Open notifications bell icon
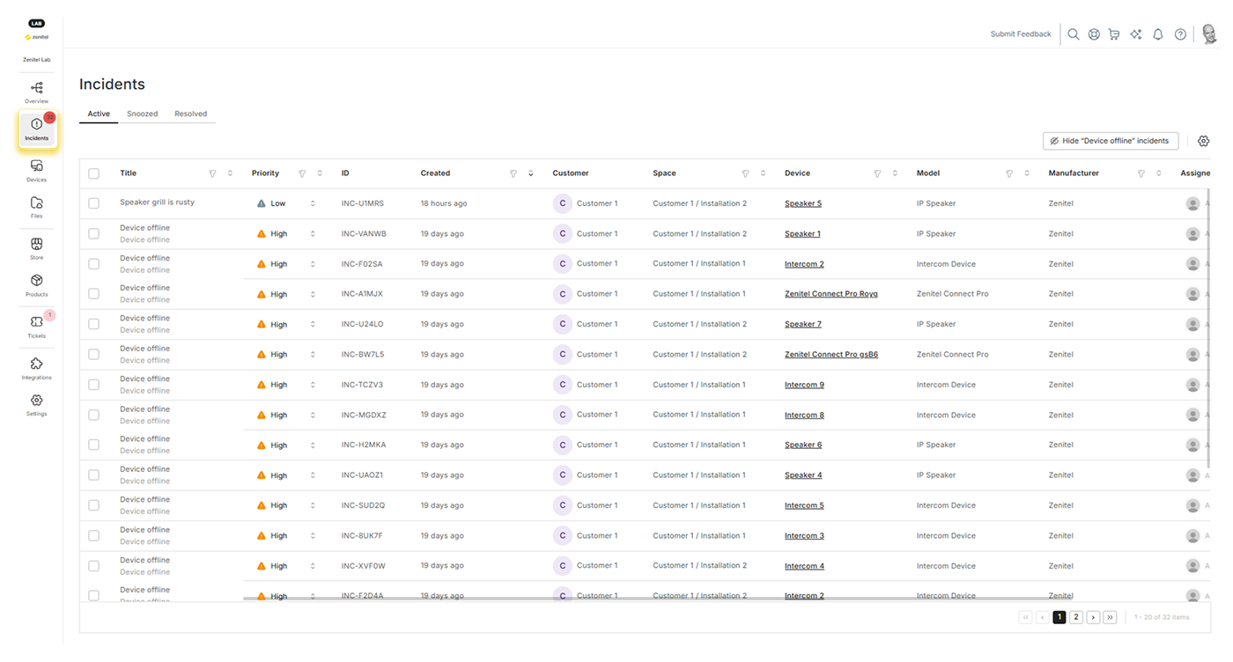 click(1158, 34)
